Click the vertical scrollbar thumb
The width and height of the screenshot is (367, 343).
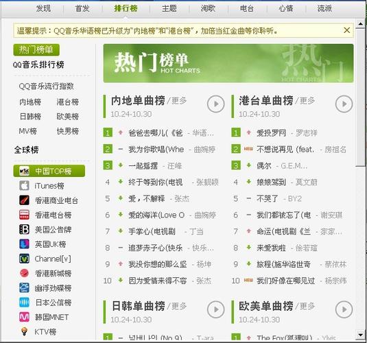361,97
